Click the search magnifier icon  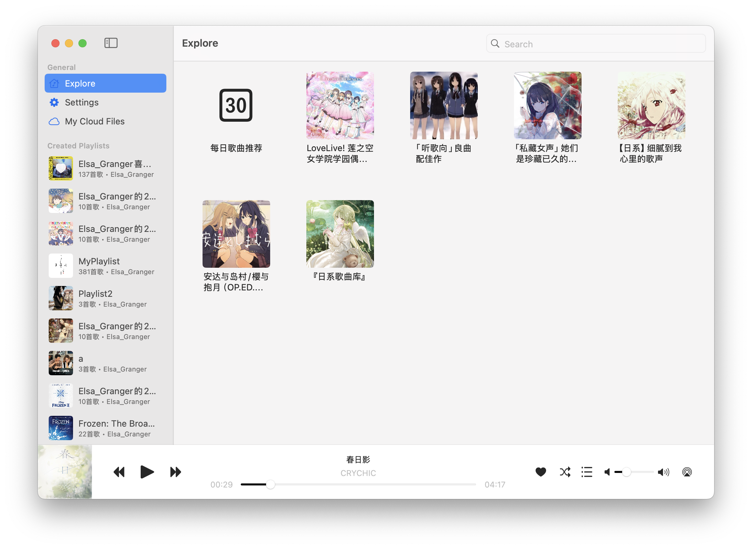coord(495,44)
